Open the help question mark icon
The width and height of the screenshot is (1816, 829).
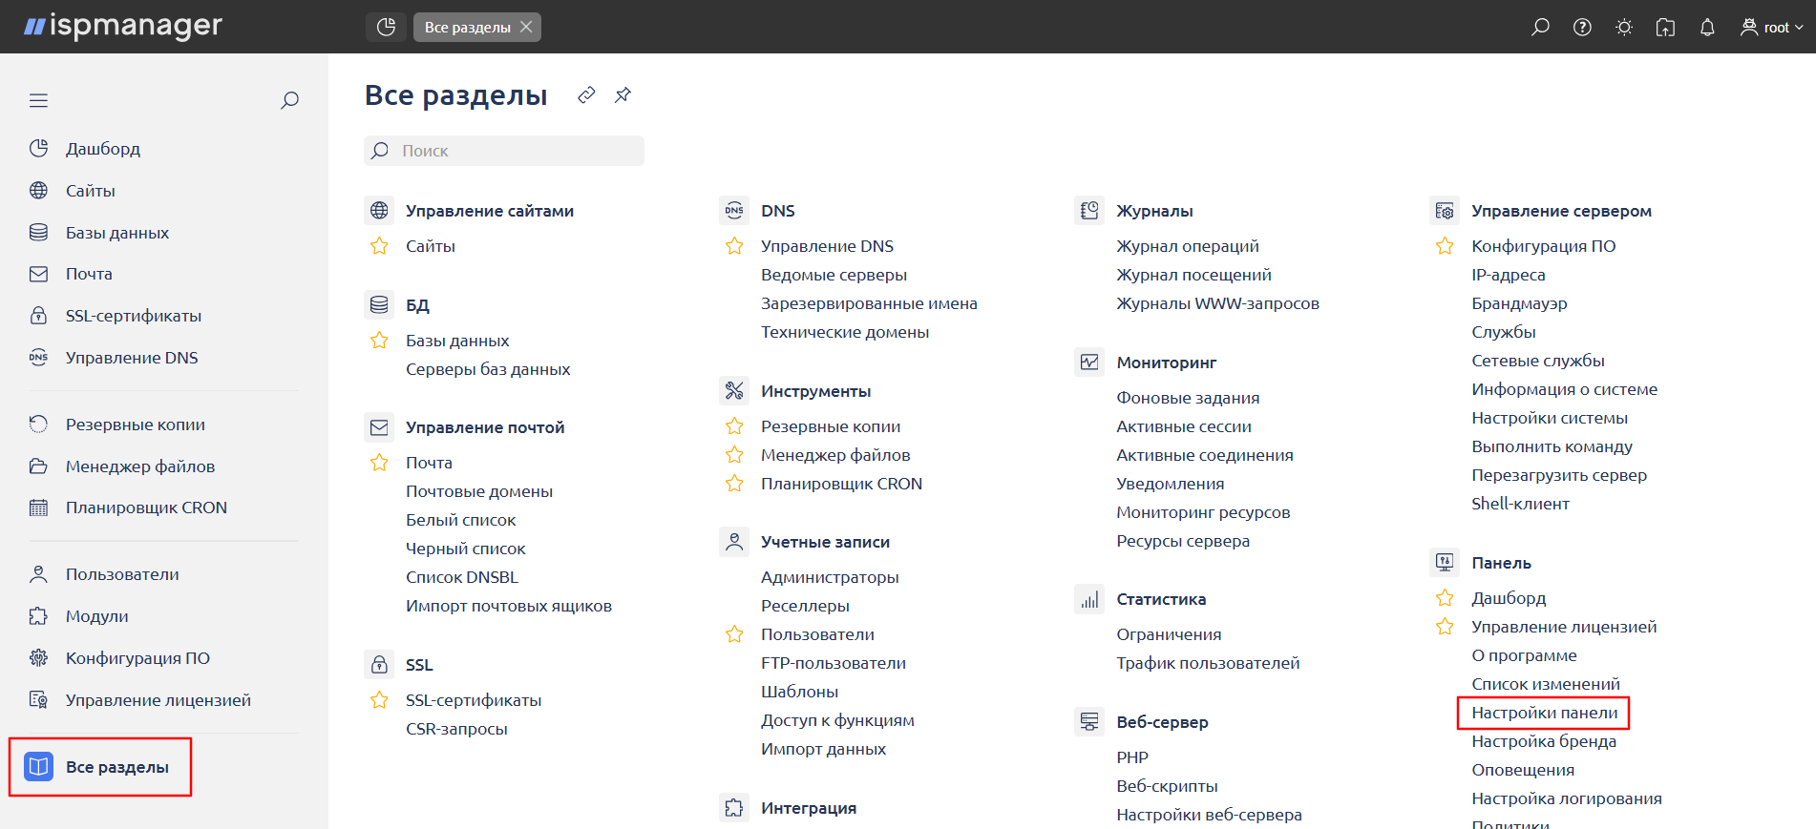1582,28
